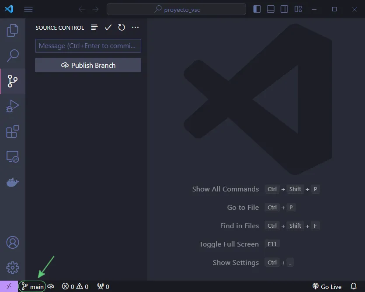Open the hamburger application menu
Screen dimensions: 365x292
pos(28,9)
